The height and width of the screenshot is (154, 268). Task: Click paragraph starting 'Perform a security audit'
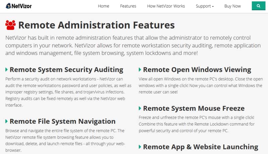[68, 92]
